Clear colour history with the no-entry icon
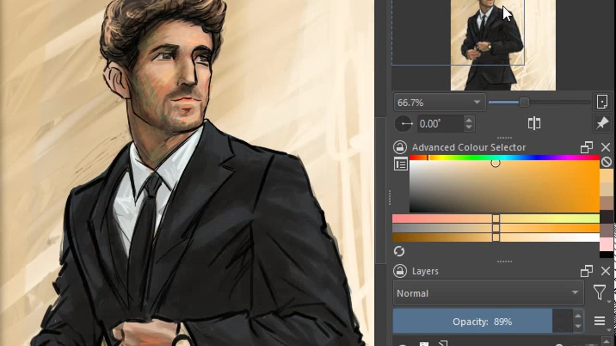The image size is (616, 346). pos(606,162)
